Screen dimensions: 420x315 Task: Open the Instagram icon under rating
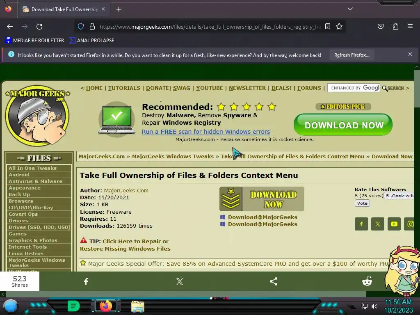click(409, 224)
